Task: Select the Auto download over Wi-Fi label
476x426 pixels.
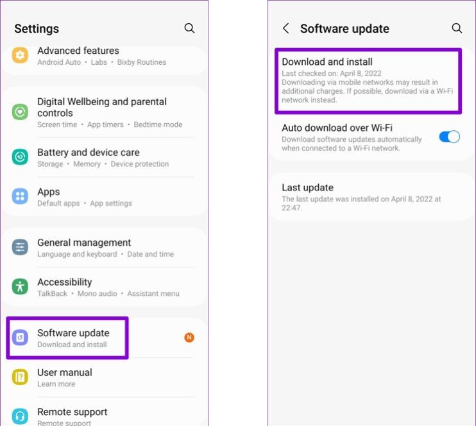Action: pos(337,128)
